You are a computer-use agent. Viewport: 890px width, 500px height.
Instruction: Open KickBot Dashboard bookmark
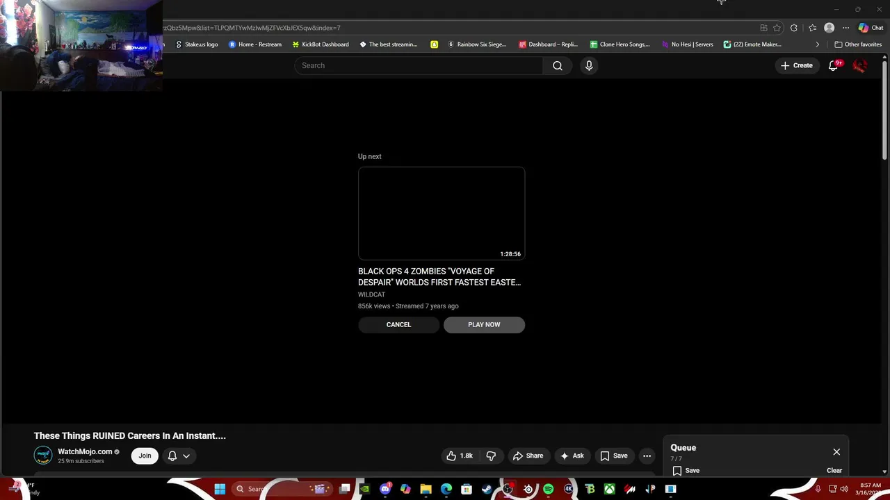click(321, 44)
